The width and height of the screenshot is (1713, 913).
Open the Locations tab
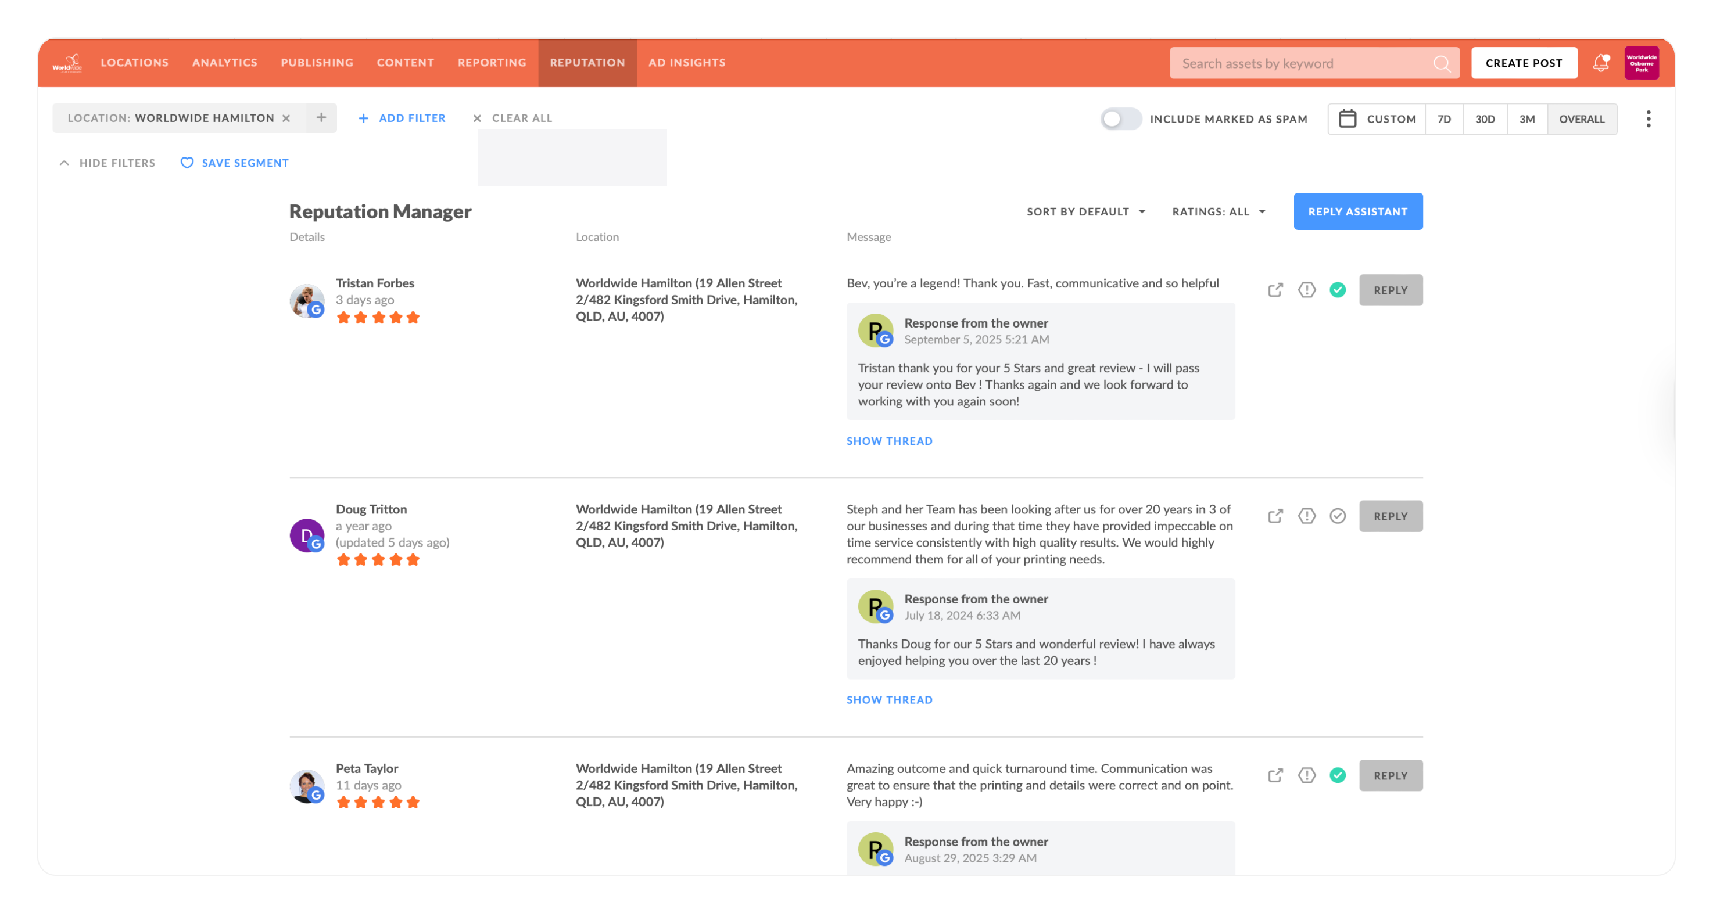click(x=134, y=63)
